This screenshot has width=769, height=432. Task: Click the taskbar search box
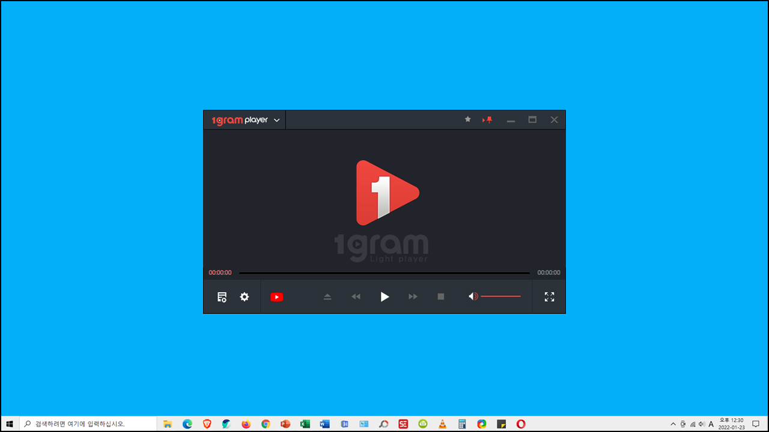(88, 424)
